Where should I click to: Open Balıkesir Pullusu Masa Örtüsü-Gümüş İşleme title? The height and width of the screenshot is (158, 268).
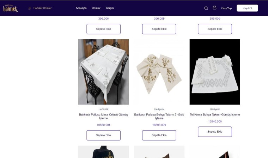103,116
